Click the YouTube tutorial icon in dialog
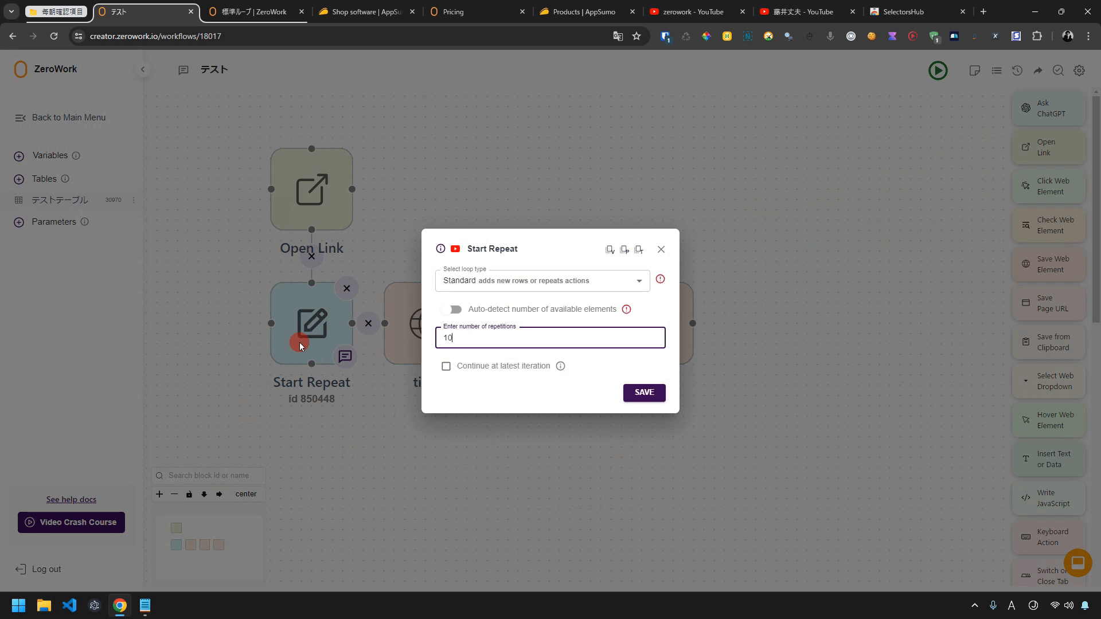 pyautogui.click(x=455, y=249)
